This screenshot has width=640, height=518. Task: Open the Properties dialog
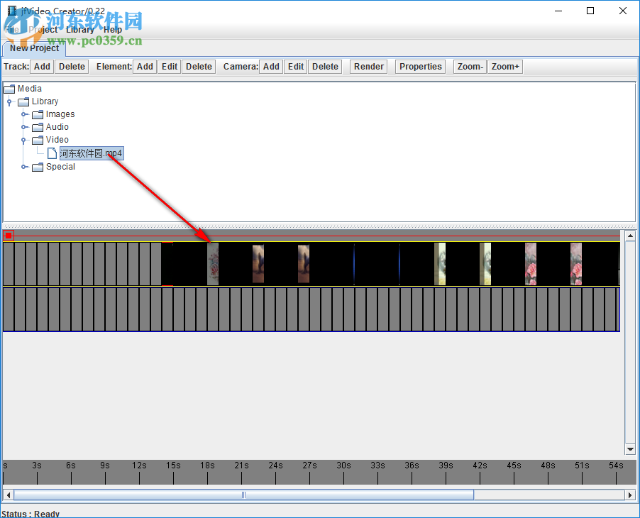(x=419, y=66)
